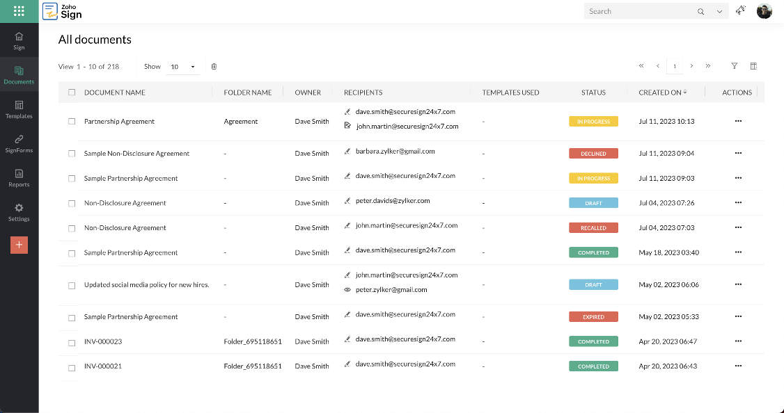Check the select-all checkbox in the table header
The height and width of the screenshot is (413, 784).
(x=71, y=92)
